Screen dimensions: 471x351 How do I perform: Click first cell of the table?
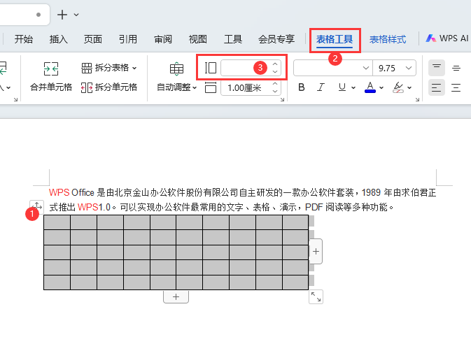57,222
